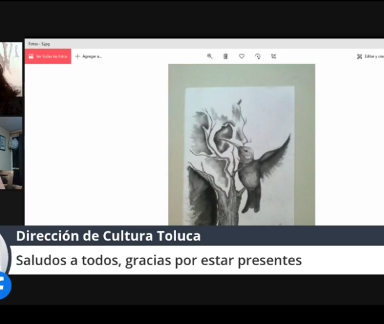Expand the Editar y crear menu
384x324 pixels.
click(370, 56)
